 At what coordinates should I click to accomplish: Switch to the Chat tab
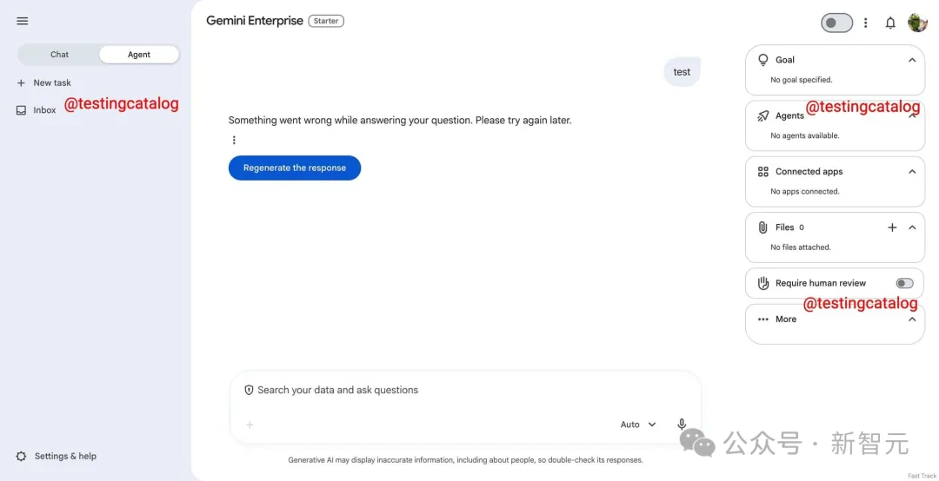(59, 55)
